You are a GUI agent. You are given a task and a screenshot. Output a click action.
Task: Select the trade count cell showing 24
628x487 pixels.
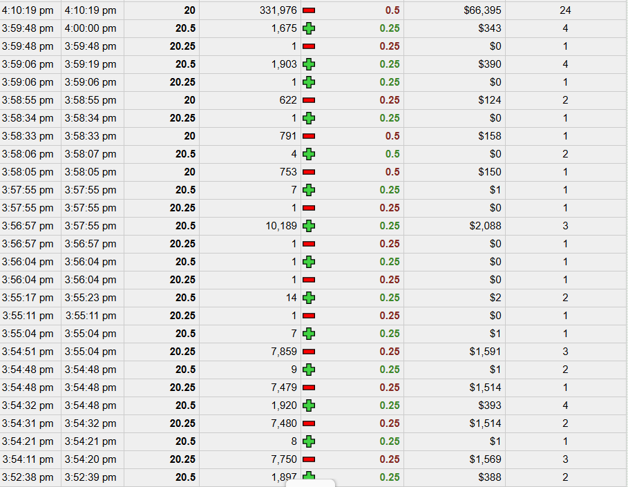click(565, 10)
